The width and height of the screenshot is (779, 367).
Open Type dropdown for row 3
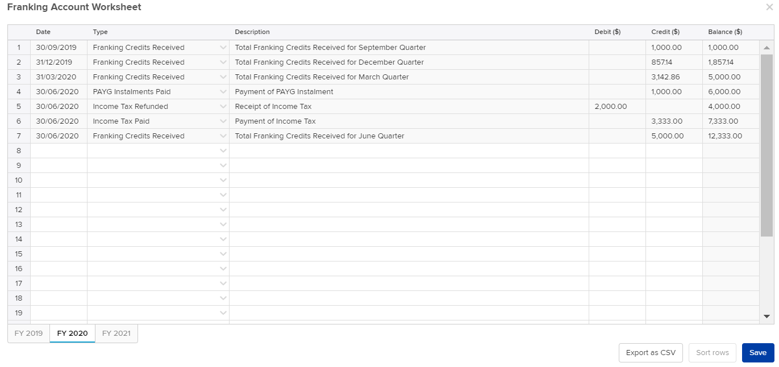tap(223, 77)
